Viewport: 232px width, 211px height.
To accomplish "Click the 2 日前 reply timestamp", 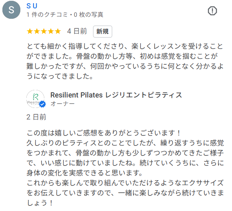I will coord(36,117).
